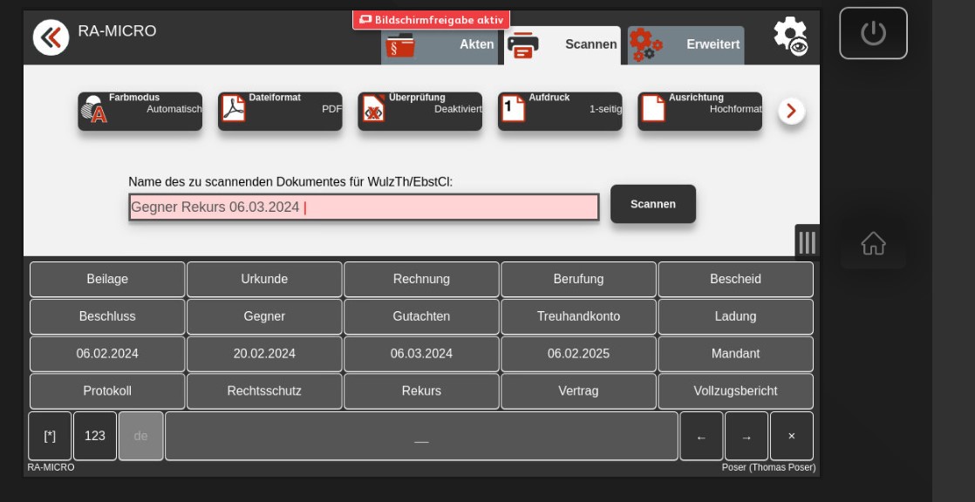Insert the keyword Treuhandkonto
Image resolution: width=975 pixels, height=502 pixels.
578,316
